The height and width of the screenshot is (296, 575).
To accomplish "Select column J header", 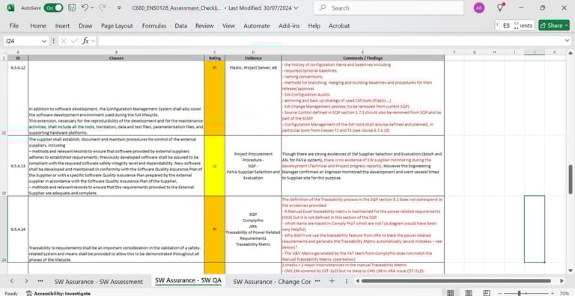I will [535, 52].
